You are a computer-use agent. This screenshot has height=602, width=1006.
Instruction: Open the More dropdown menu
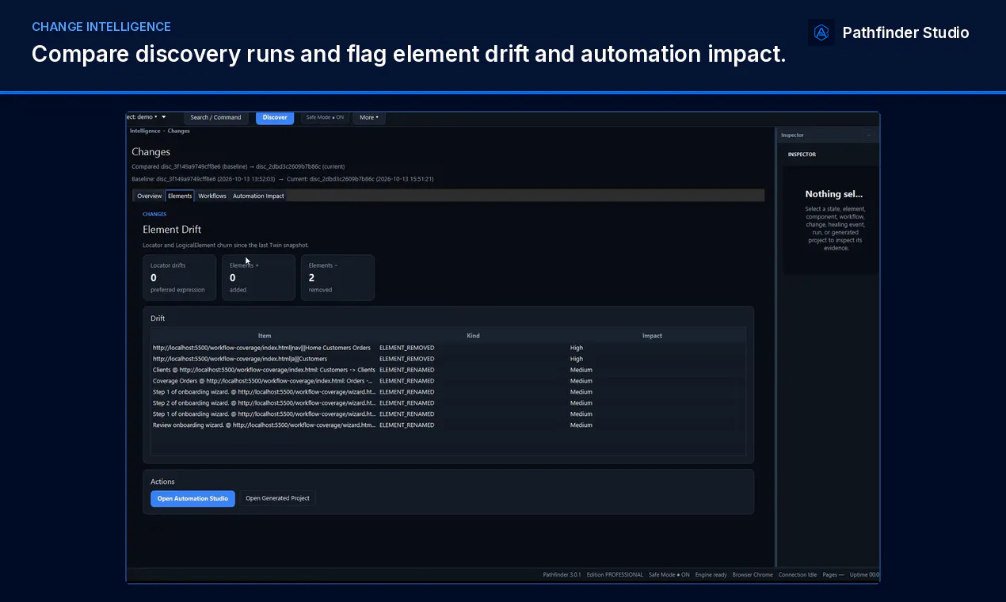coord(369,117)
